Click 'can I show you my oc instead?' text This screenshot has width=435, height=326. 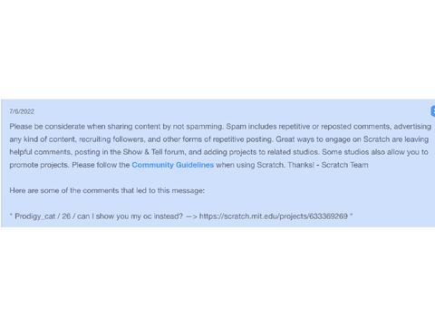[x=130, y=216]
